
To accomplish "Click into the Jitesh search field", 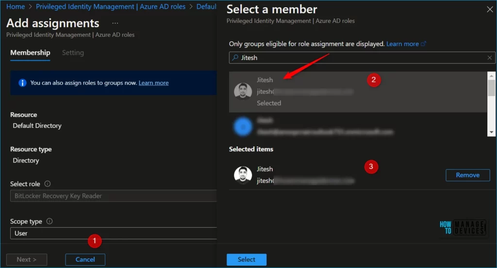I will point(362,58).
